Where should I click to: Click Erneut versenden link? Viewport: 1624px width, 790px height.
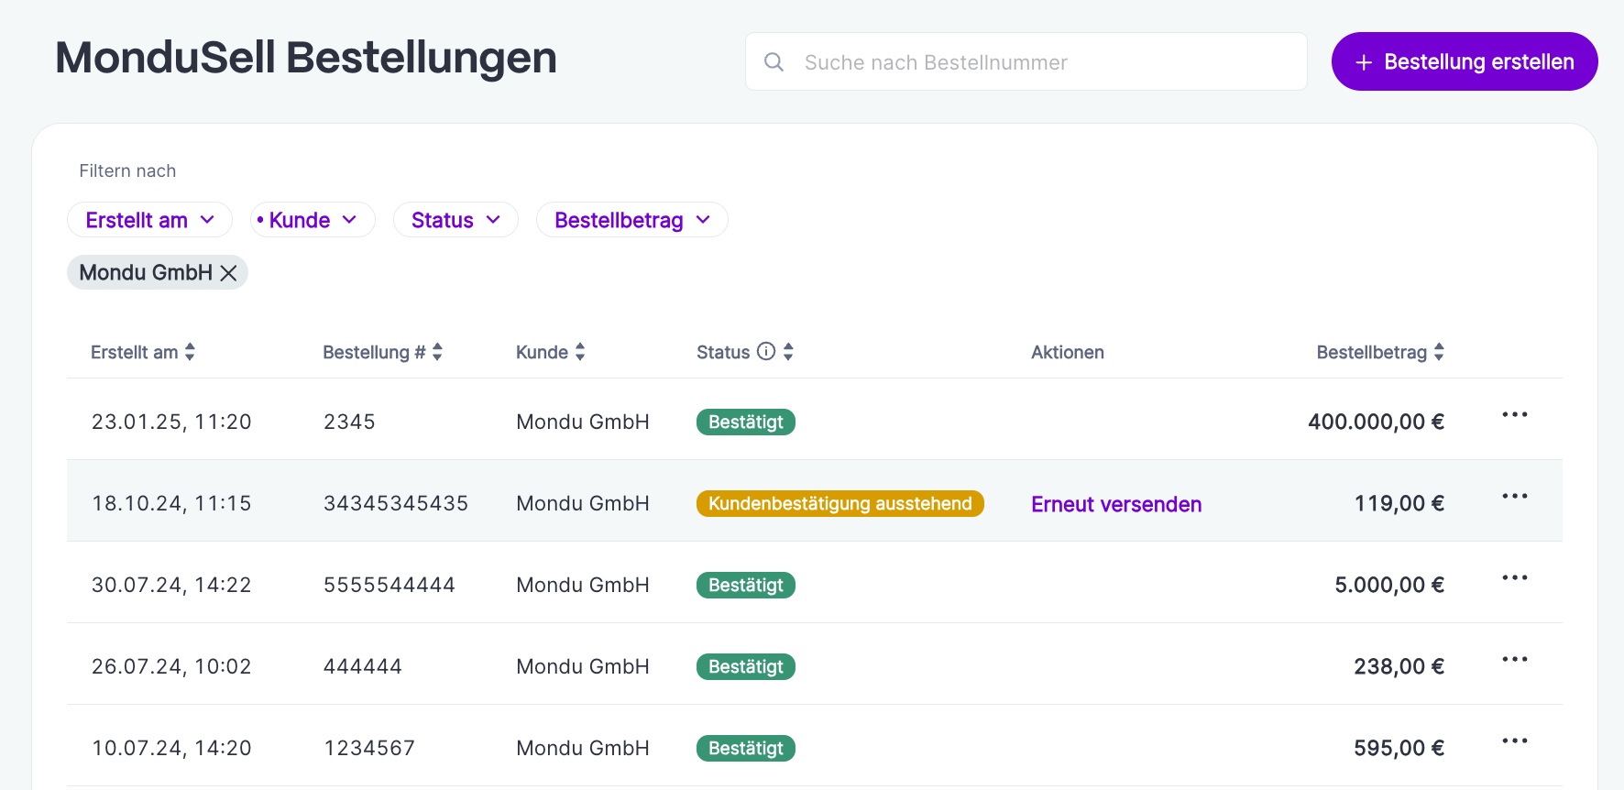[x=1116, y=504]
